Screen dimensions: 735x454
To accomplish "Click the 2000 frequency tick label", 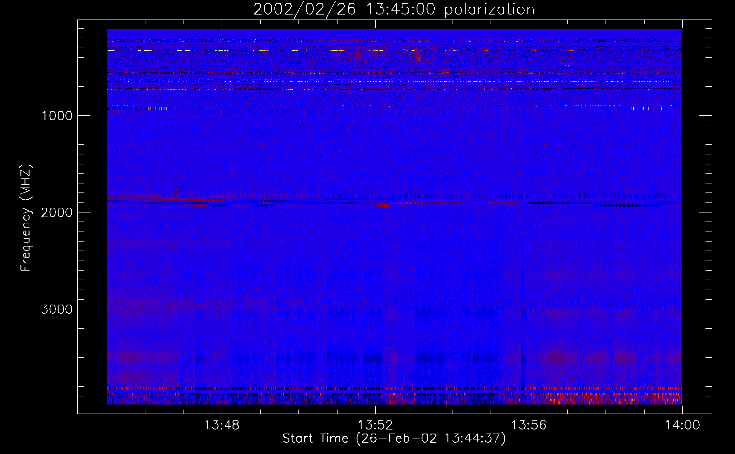I will [57, 212].
